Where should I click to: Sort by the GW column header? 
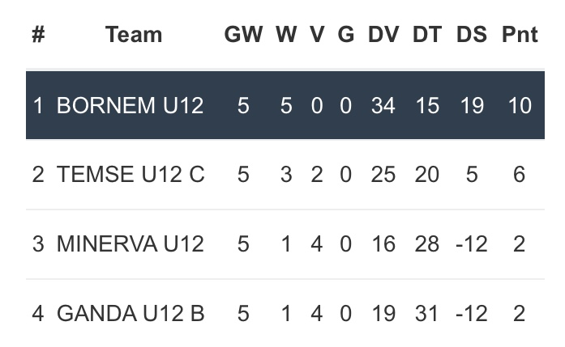(243, 35)
